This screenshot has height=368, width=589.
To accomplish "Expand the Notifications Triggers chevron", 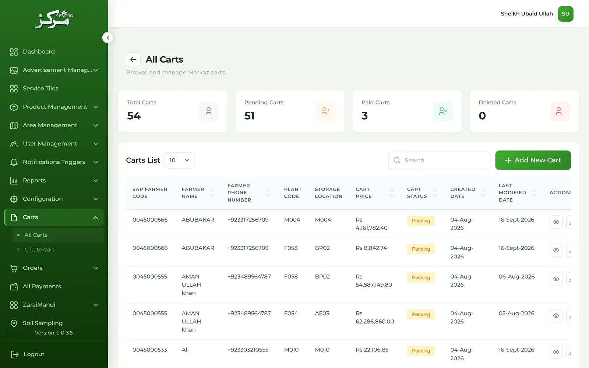I will click(x=96, y=162).
